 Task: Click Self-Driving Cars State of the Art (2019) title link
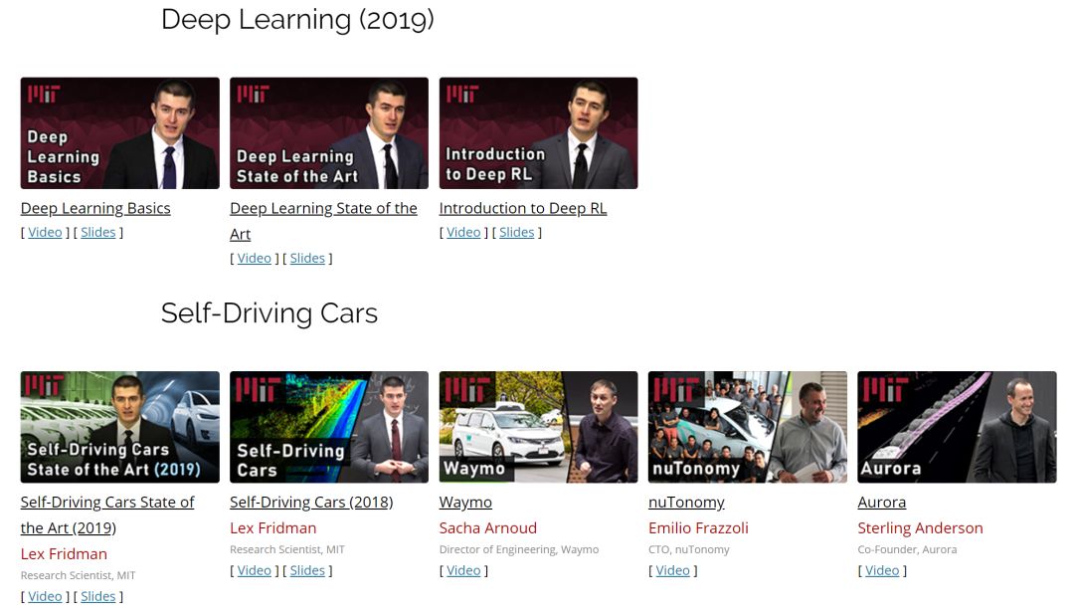[x=107, y=515]
